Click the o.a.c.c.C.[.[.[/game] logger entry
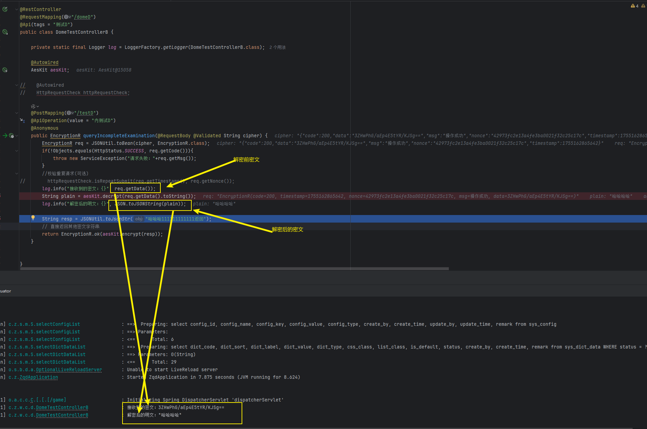Image resolution: width=647 pixels, height=429 pixels. tap(37, 400)
